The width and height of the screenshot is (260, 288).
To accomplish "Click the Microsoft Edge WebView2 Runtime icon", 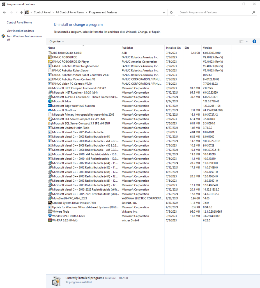I will tap(50, 106).
